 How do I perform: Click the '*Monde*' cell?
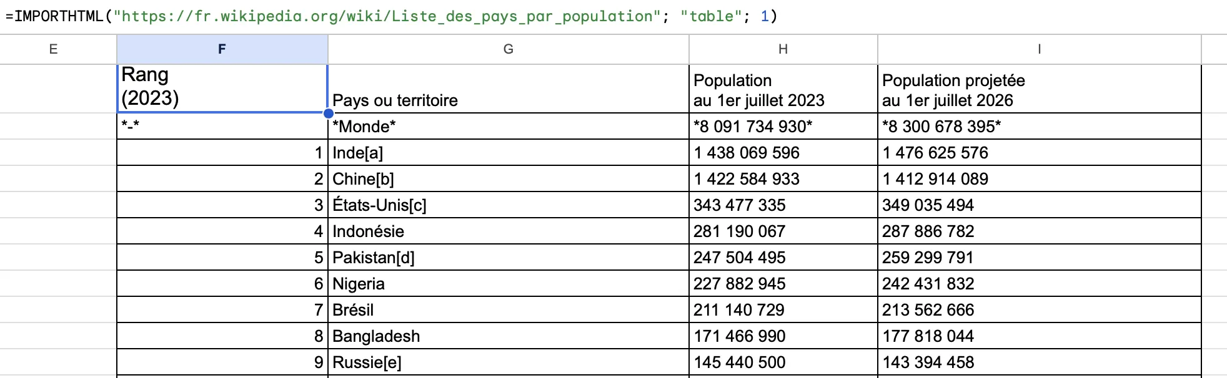pyautogui.click(x=509, y=126)
